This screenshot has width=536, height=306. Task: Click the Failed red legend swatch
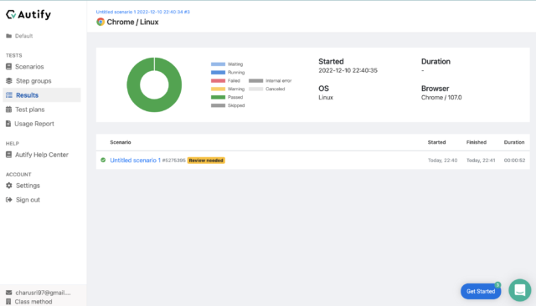point(218,81)
